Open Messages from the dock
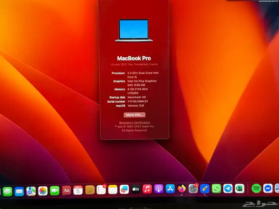This screenshot has height=209, width=279. [x=8, y=191]
